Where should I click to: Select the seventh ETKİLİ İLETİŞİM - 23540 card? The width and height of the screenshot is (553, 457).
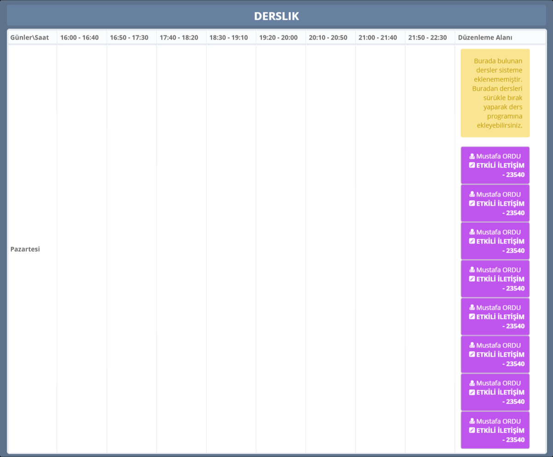[495, 392]
